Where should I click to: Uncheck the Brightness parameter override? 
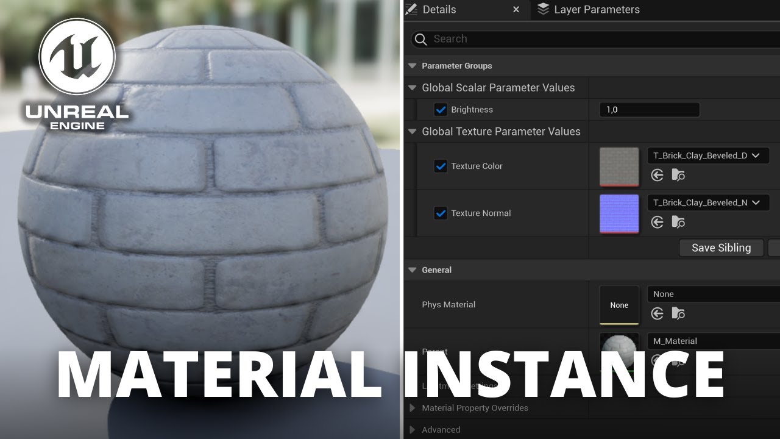441,110
